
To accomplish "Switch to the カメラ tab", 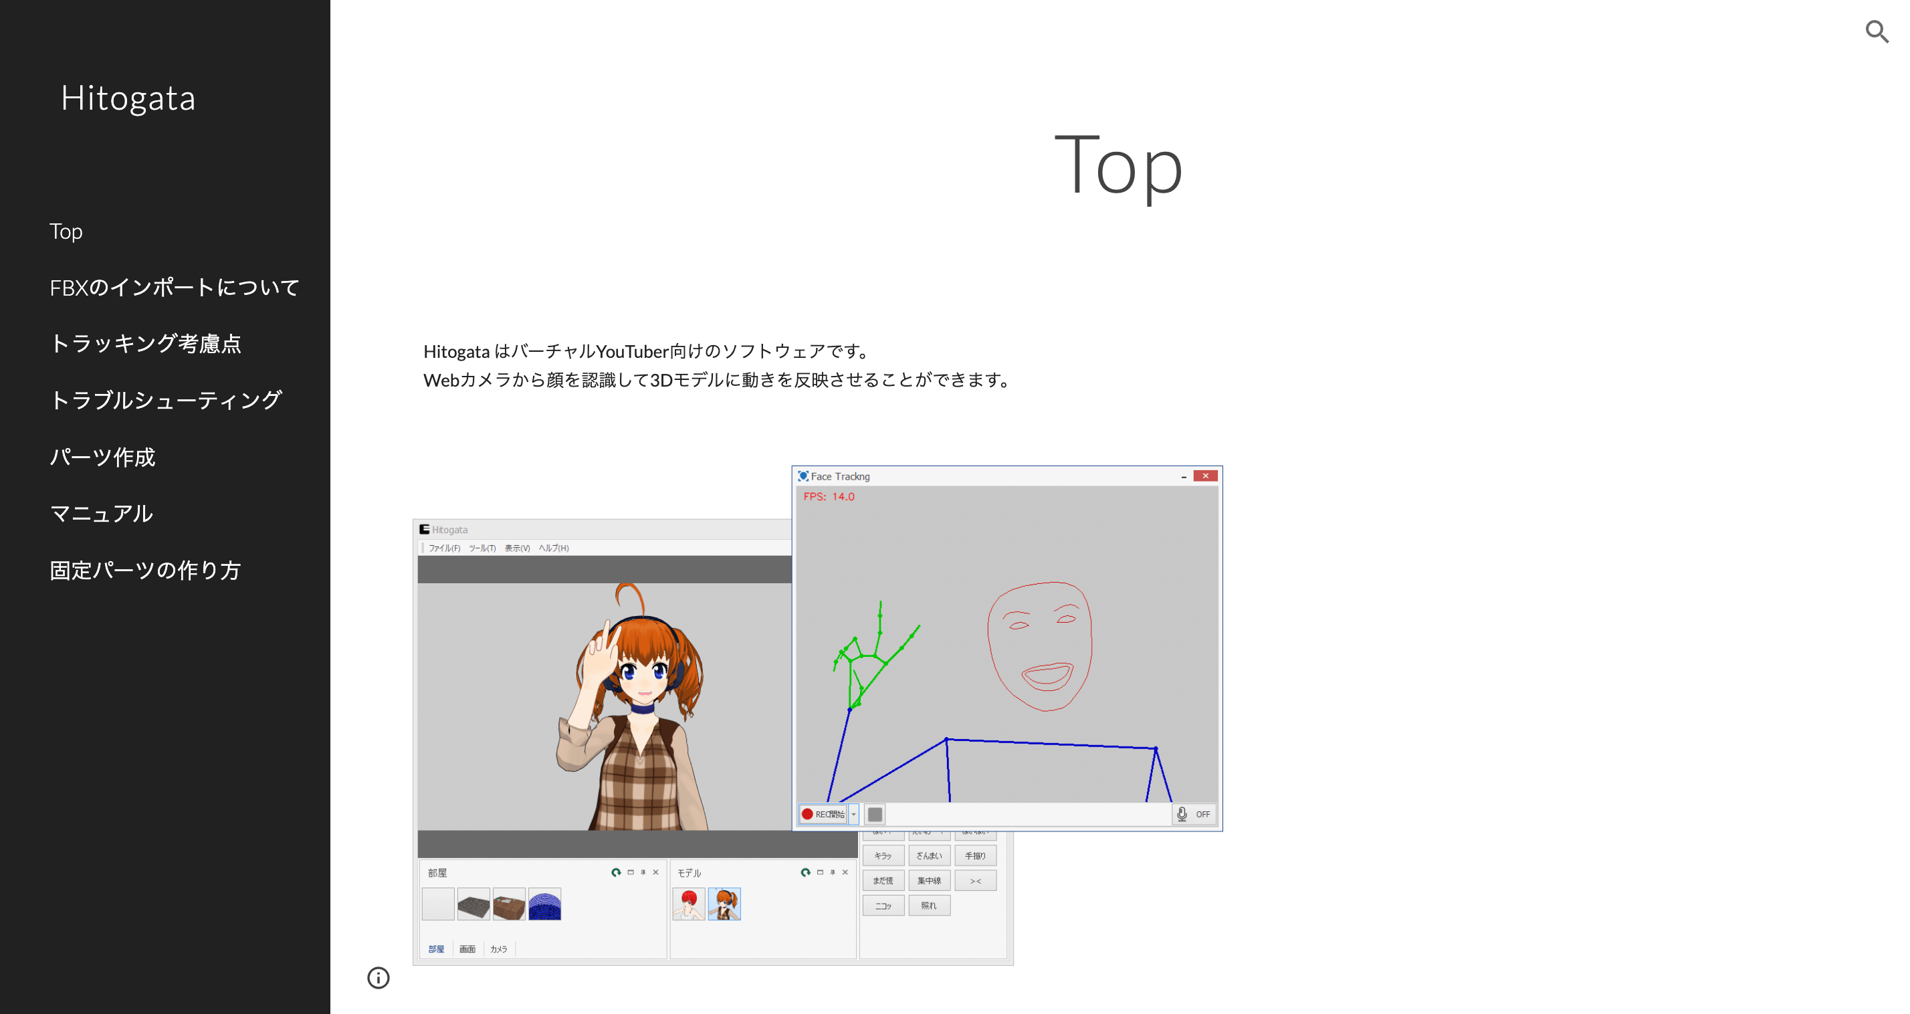I will pyautogui.click(x=498, y=948).
